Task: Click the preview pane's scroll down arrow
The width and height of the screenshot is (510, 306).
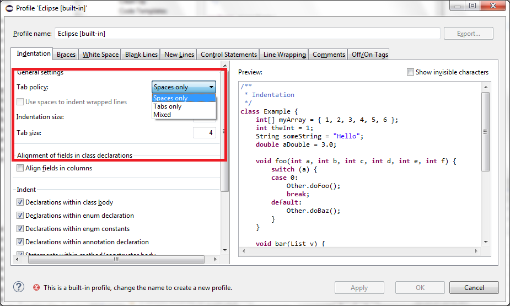Action: [486, 242]
